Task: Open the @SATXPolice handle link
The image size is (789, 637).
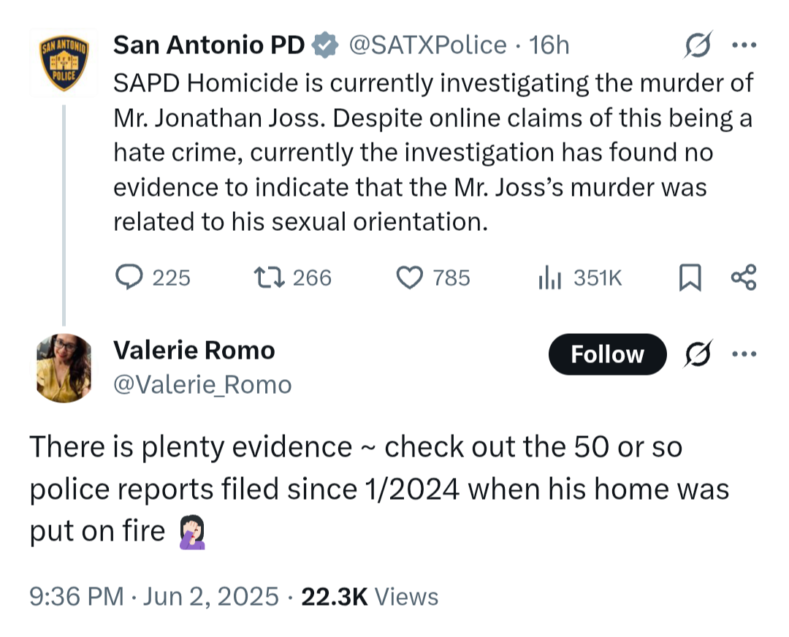Action: pos(427,45)
